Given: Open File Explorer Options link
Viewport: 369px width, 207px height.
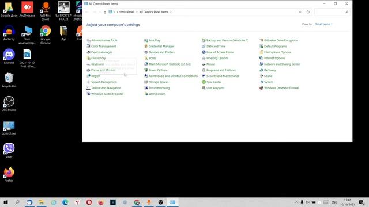Looking at the screenshot, I should pos(277,52).
